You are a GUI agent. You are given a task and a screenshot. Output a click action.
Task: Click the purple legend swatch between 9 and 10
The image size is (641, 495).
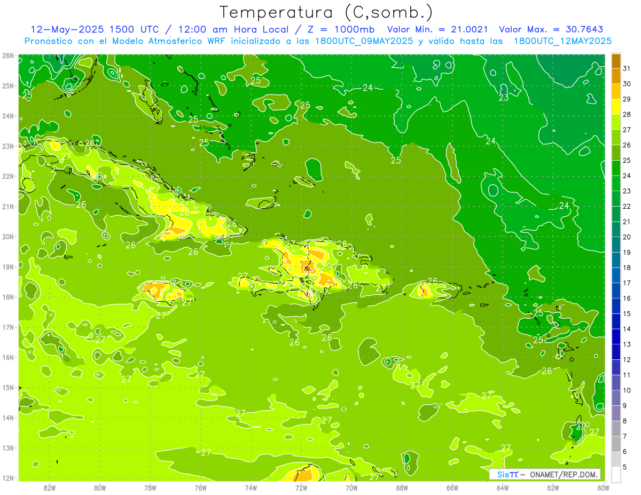pyautogui.click(x=616, y=398)
